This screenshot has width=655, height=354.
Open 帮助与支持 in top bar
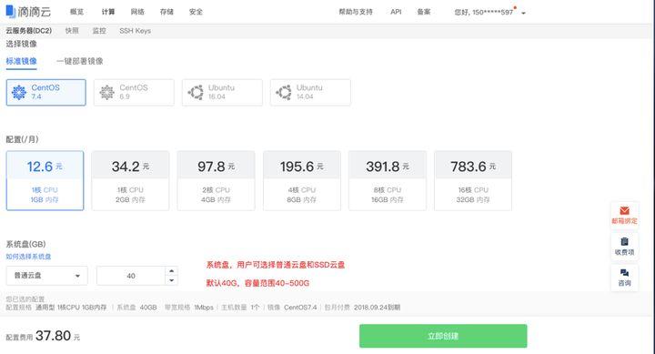[x=356, y=12]
